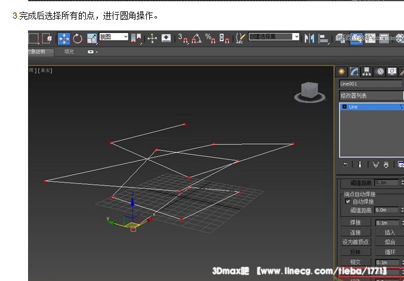Open the Create panel tab
The image size is (404, 281).
[x=342, y=72]
